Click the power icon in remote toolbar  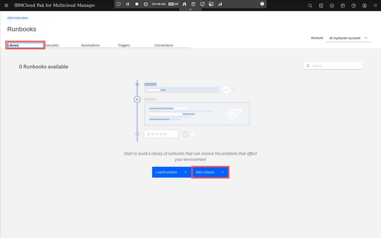[x=146, y=4]
